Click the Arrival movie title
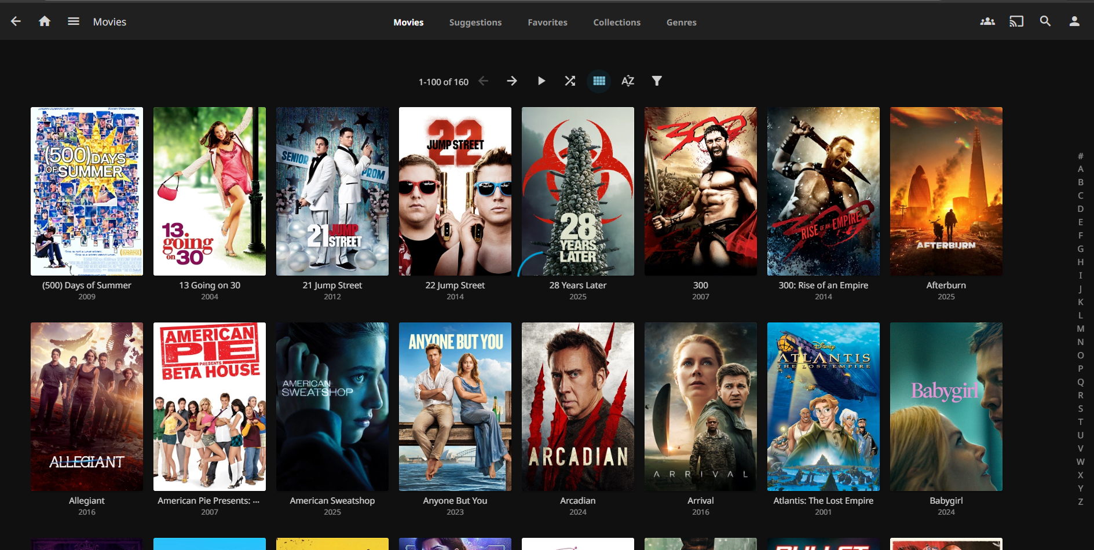Screen dimensions: 1094x550 pos(700,501)
